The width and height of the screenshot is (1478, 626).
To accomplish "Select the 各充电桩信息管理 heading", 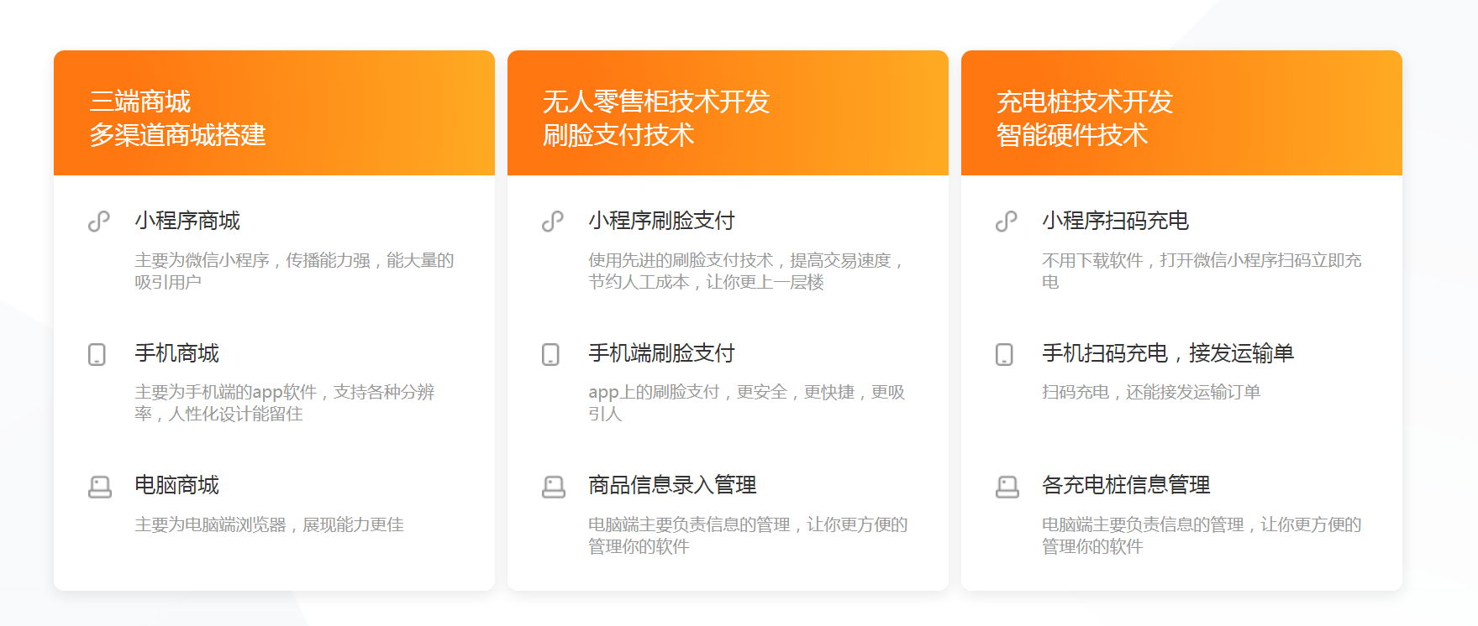I will pos(1126,485).
